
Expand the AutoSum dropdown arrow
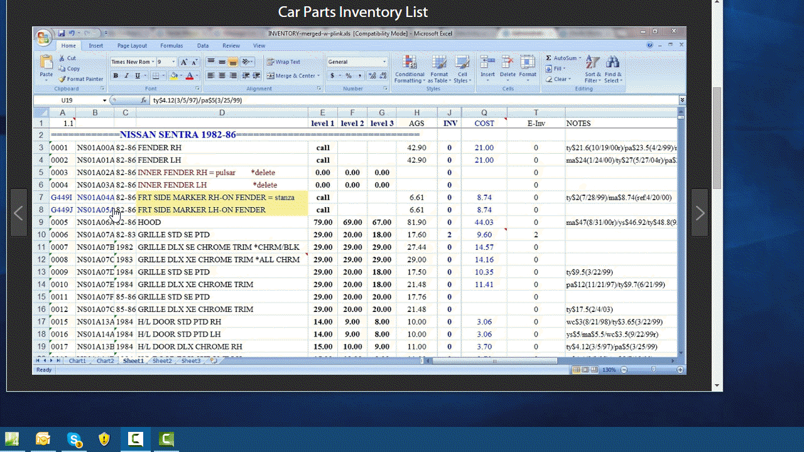[580, 58]
